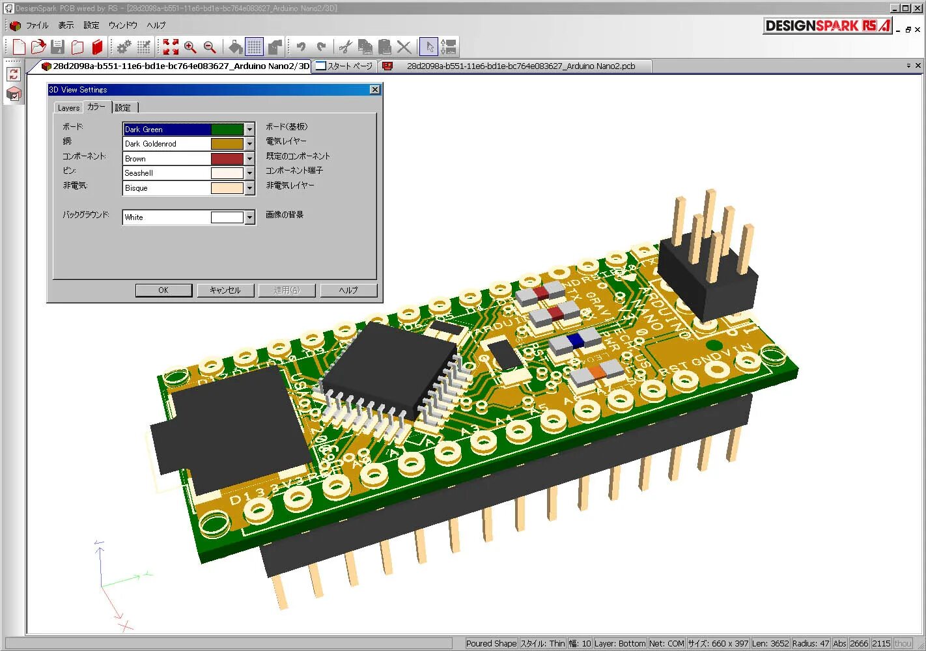Open the document tab list arrow

coord(908,66)
